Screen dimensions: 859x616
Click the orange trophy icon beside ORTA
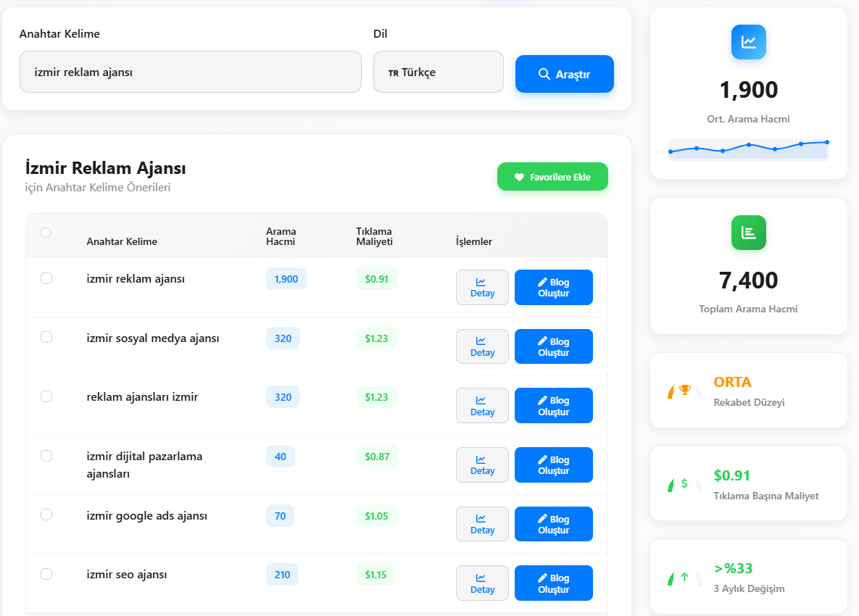[x=685, y=390]
